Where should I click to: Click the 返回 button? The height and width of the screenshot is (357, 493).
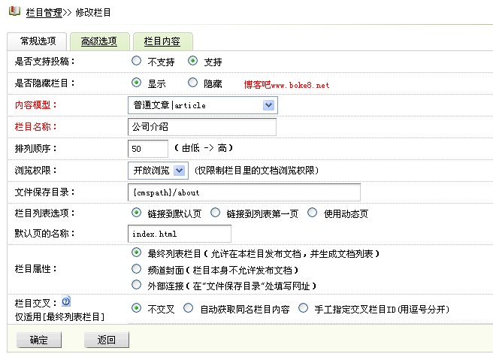click(106, 340)
